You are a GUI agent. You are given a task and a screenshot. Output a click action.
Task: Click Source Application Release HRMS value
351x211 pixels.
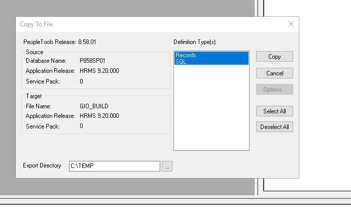(x=99, y=71)
